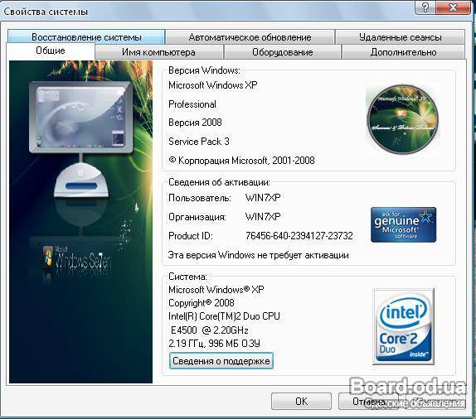This screenshot has height=419, width=476.
Task: Switch to the Имя компьютера tab
Action: (x=158, y=52)
